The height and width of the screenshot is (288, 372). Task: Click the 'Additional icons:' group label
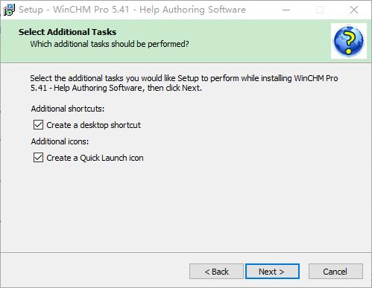60,141
